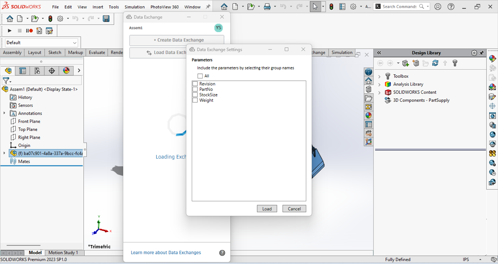This screenshot has width=498, height=264.
Task: Open the Custom Properties task pane tab
Action: point(369,125)
